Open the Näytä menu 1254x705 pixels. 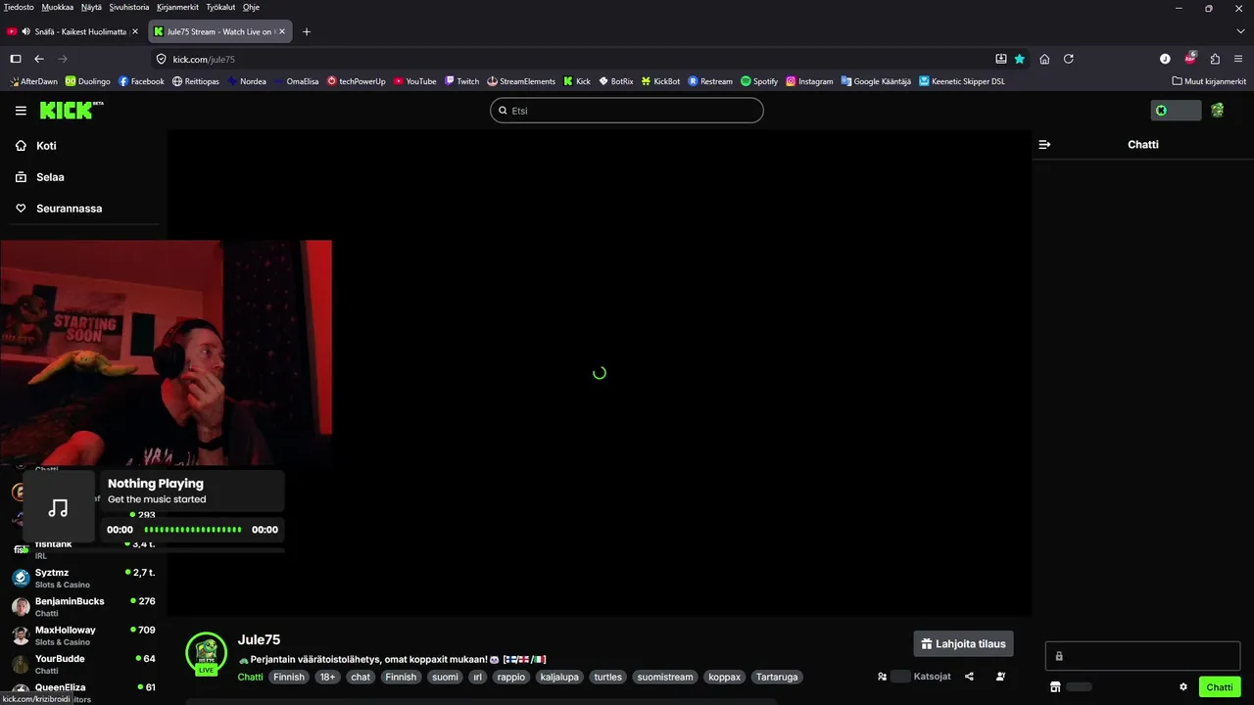[91, 7]
